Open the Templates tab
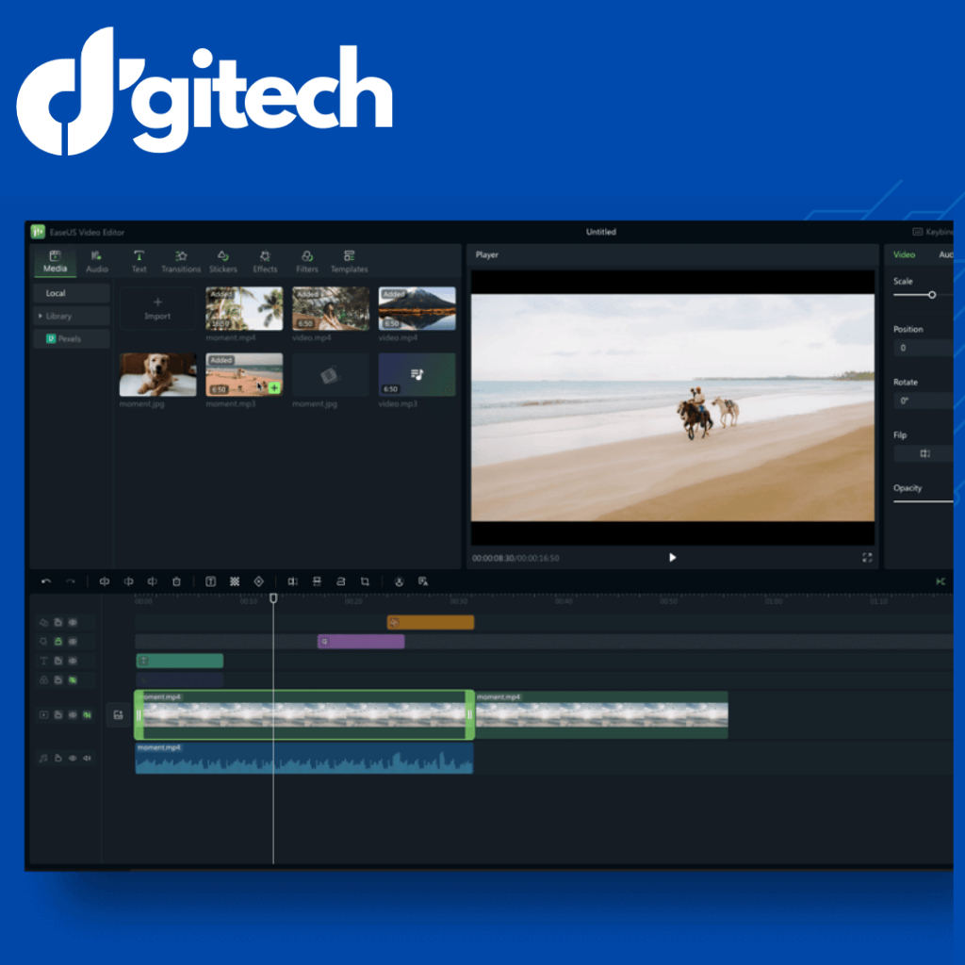Image resolution: width=965 pixels, height=965 pixels. [349, 262]
